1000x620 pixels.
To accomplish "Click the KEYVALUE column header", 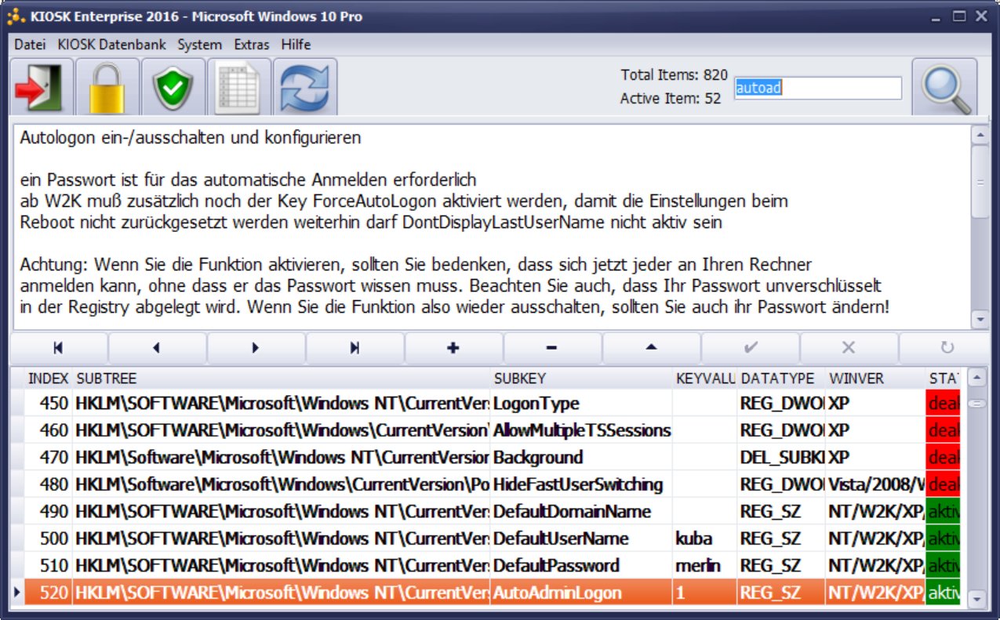I will [x=705, y=379].
